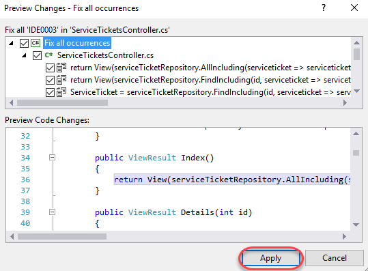Click the 'public ViewResult Details(int id)' code line
The width and height of the screenshot is (368, 271).
coord(173,212)
